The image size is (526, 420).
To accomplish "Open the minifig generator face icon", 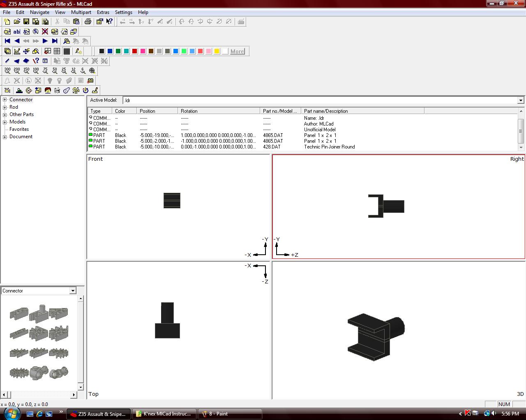I will [48, 91].
